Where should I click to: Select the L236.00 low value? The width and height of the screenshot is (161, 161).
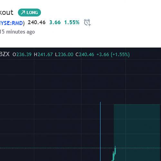tap(64, 54)
